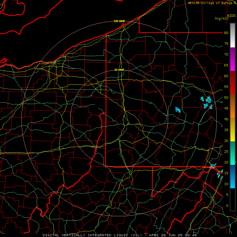Viewport: 237px width, 237px height.
Task: Pick the blue segment of the color bar
Action: tap(233, 176)
